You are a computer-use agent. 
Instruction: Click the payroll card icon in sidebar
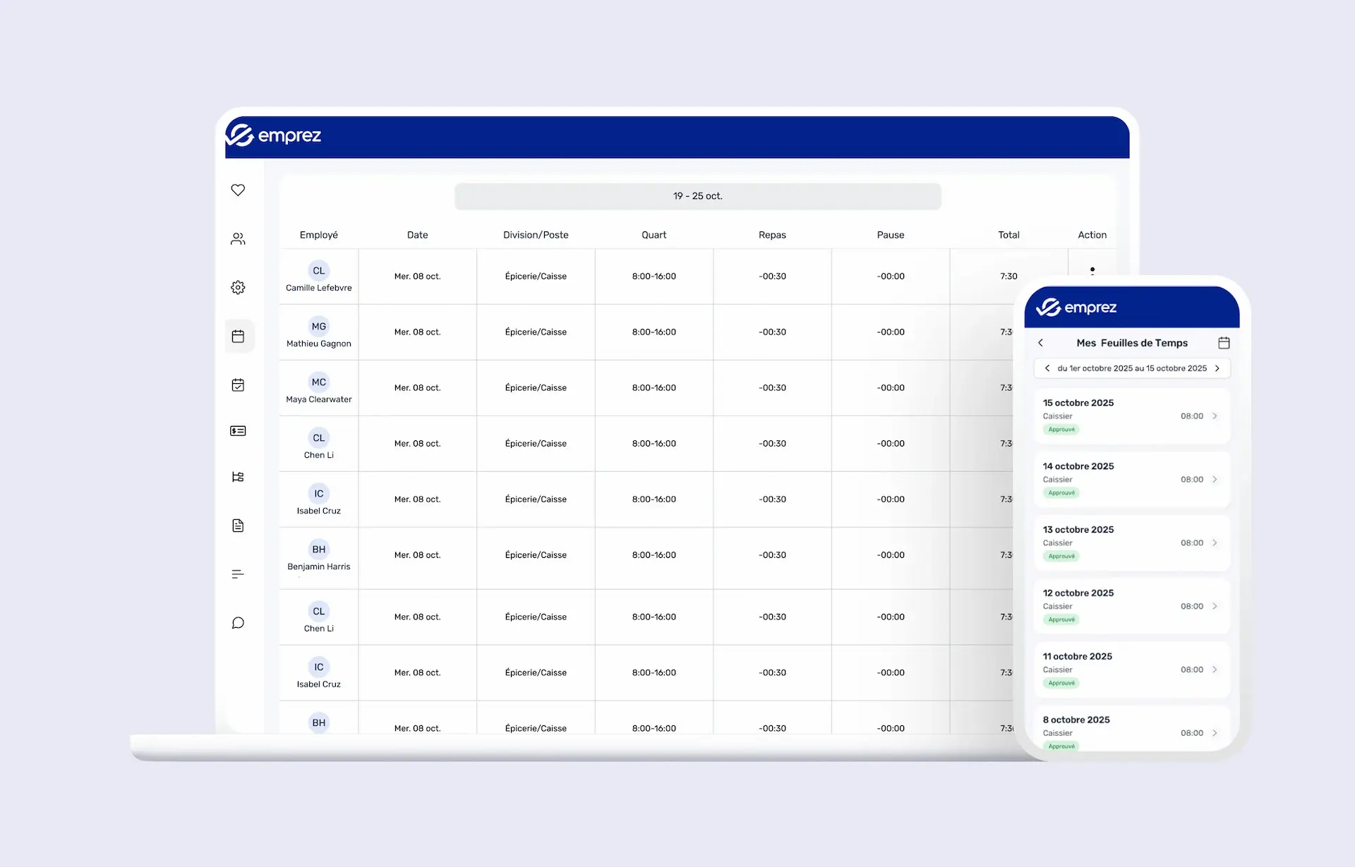238,431
